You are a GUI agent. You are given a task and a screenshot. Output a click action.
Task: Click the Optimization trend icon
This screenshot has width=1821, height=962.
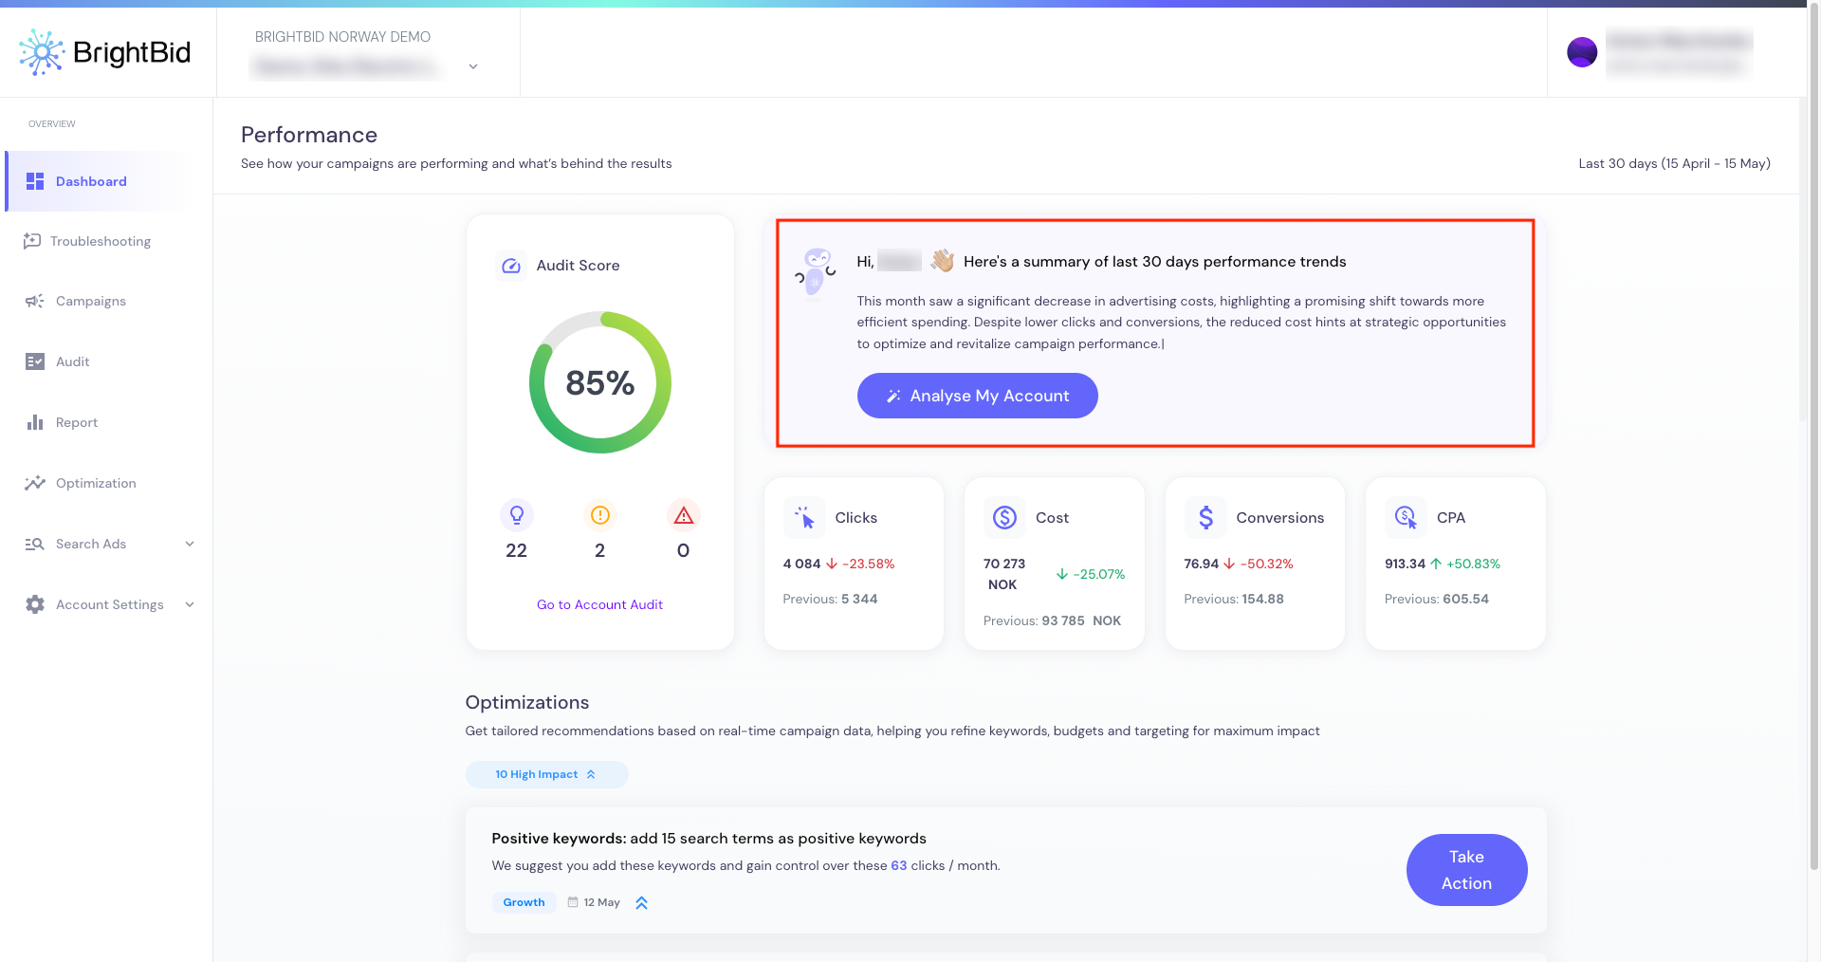[x=35, y=483]
